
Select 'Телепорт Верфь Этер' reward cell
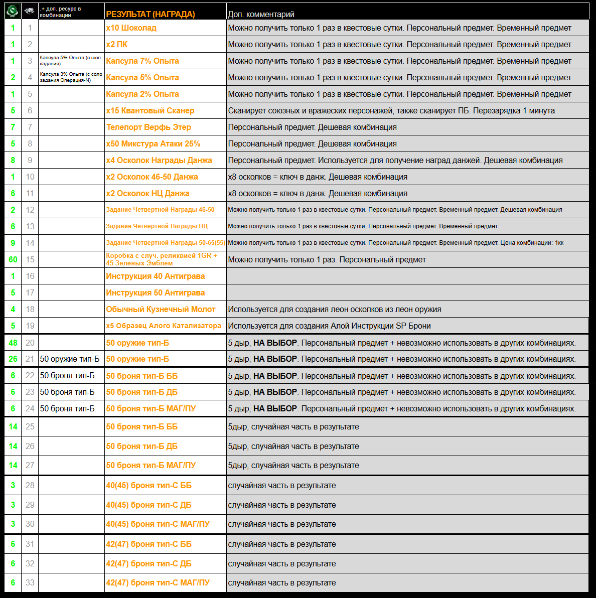(x=148, y=127)
